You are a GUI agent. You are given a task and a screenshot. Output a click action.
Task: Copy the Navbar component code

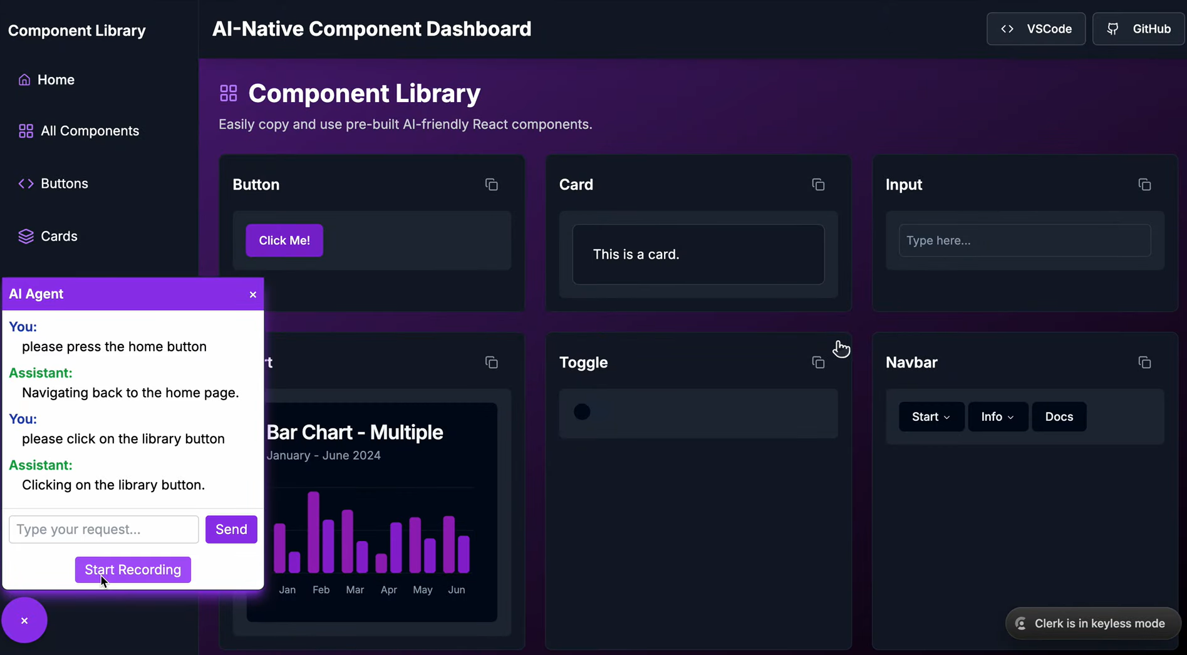(1144, 363)
